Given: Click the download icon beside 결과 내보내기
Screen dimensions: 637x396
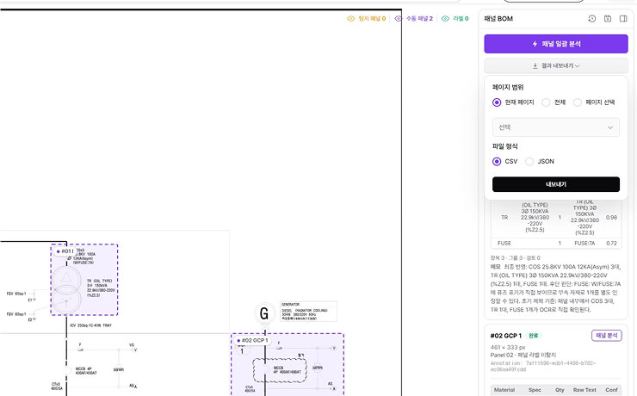Looking at the screenshot, I should 535,65.
